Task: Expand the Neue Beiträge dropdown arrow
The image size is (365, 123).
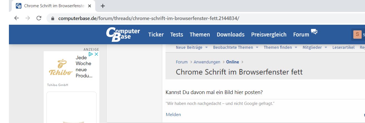Action: point(206,48)
